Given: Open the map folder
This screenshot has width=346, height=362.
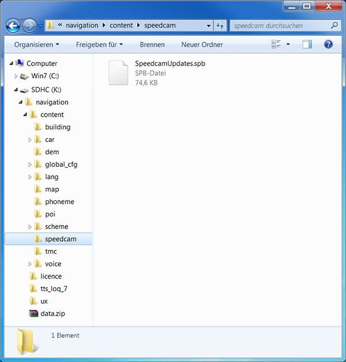Looking at the screenshot, I should pos(52,189).
